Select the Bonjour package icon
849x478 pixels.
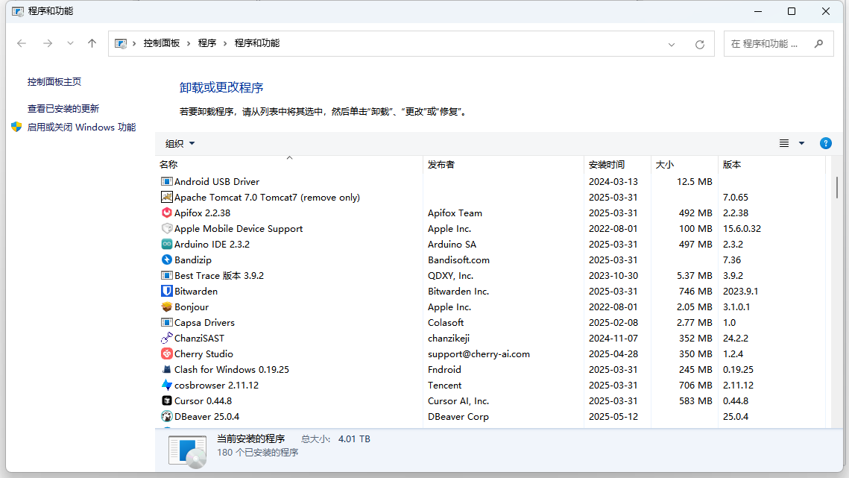(x=167, y=306)
